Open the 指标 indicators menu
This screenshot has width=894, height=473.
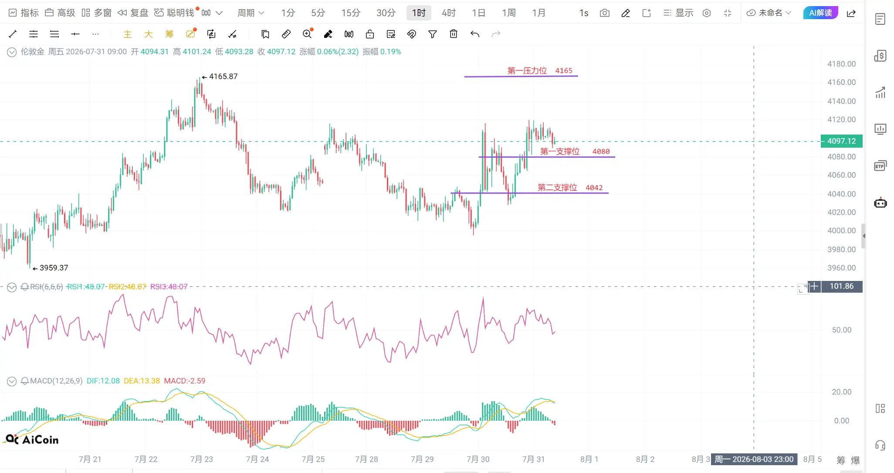point(24,13)
